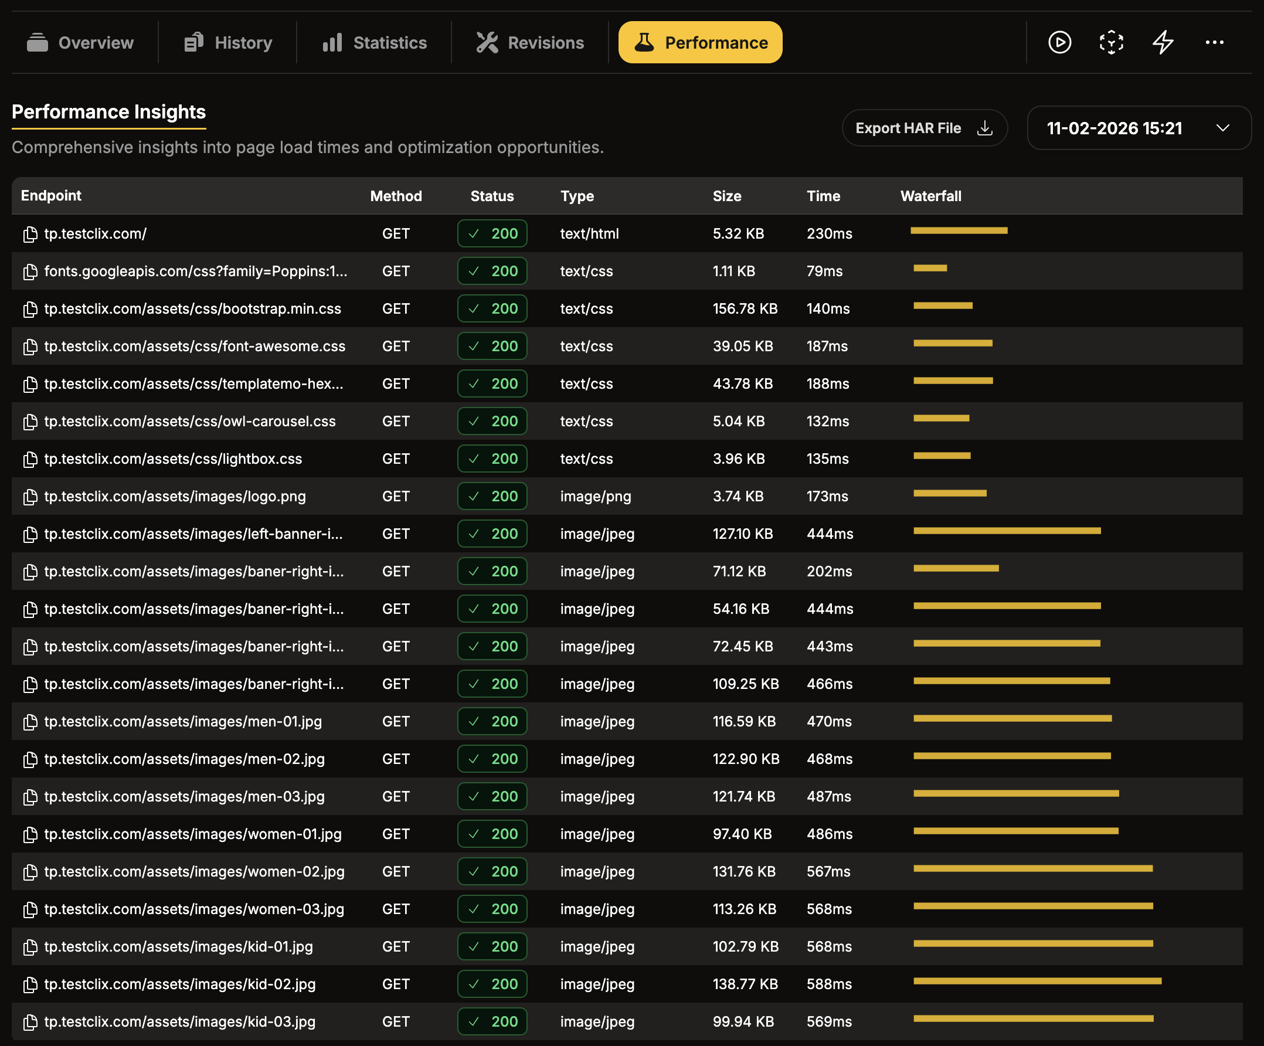Screen dimensions: 1264x1046
Task: Click the 202ms time value
Action: (829, 572)
